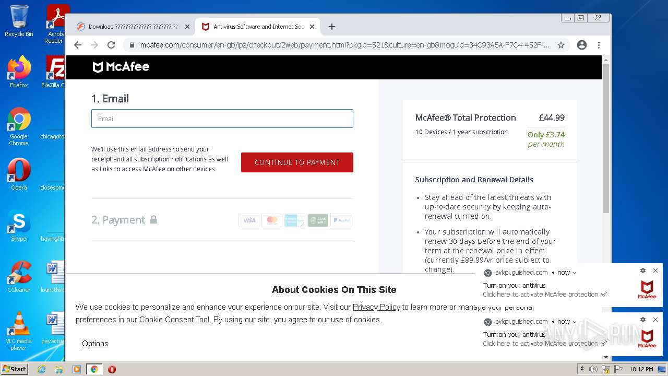
Task: Click the volume speaker tray icon
Action: (x=593, y=369)
